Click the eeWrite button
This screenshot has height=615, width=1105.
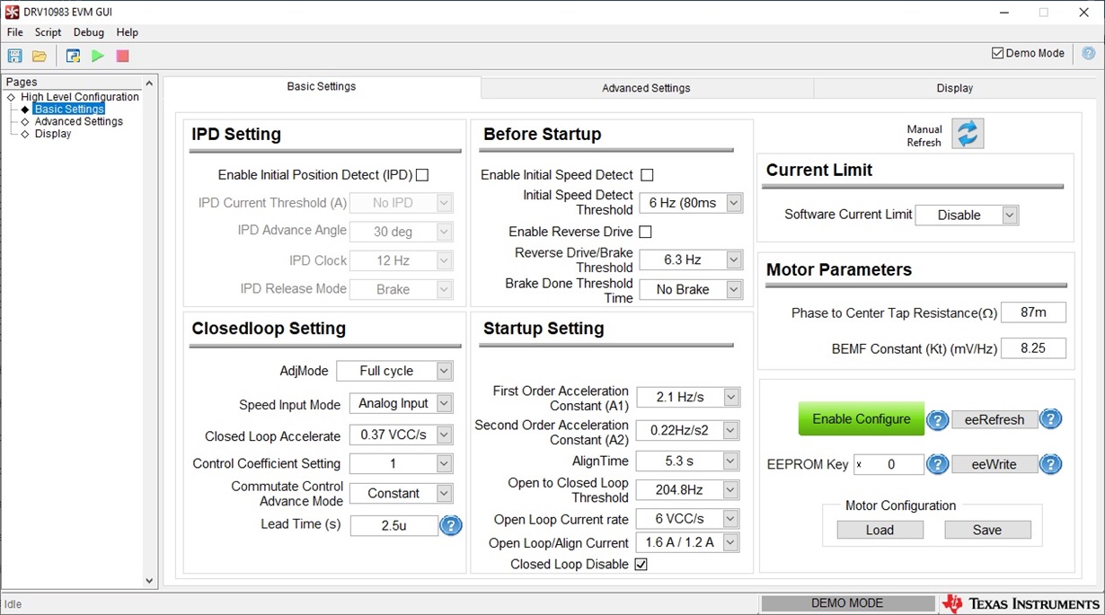[x=994, y=464]
